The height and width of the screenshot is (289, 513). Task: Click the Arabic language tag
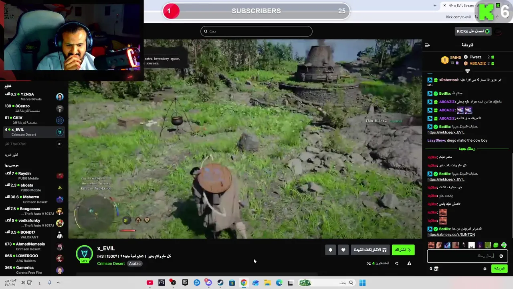click(x=135, y=264)
